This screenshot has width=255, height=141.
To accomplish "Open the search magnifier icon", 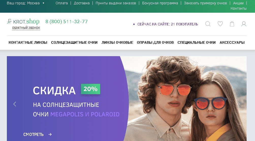I will pos(208,24).
